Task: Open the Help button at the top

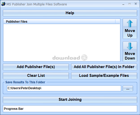Action: click(70, 13)
